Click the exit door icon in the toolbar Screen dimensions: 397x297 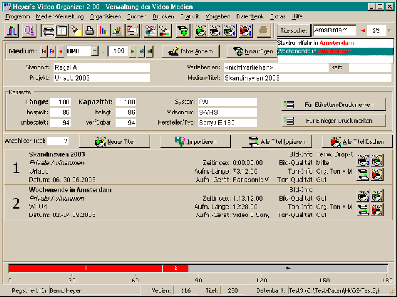coord(12,30)
